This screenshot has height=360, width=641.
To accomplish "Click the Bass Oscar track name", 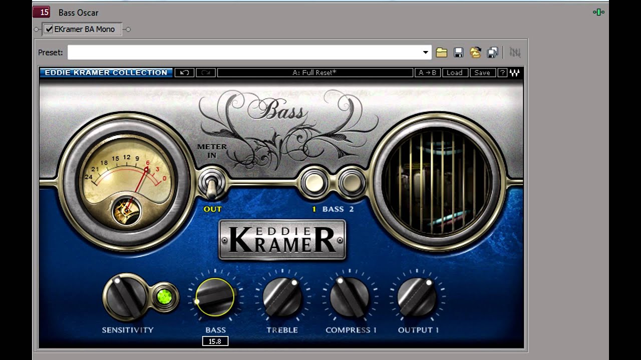I will pyautogui.click(x=78, y=12).
